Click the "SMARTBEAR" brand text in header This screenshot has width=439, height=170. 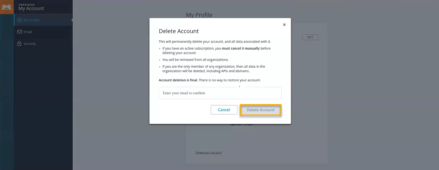(x=26, y=5)
